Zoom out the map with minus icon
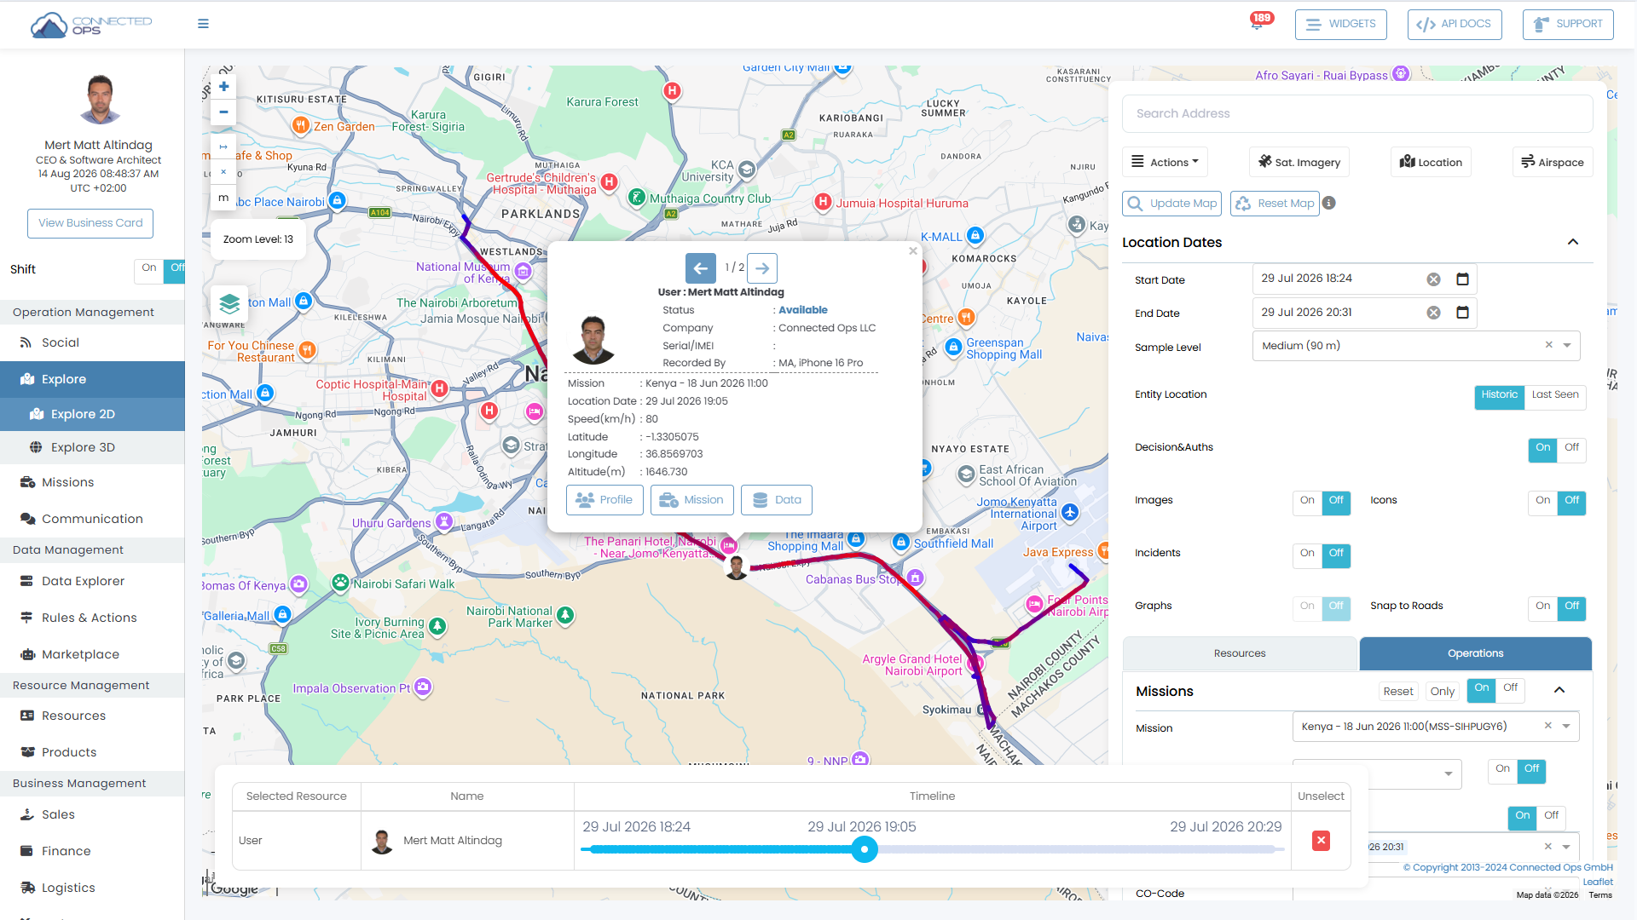This screenshot has height=920, width=1637. point(223,112)
